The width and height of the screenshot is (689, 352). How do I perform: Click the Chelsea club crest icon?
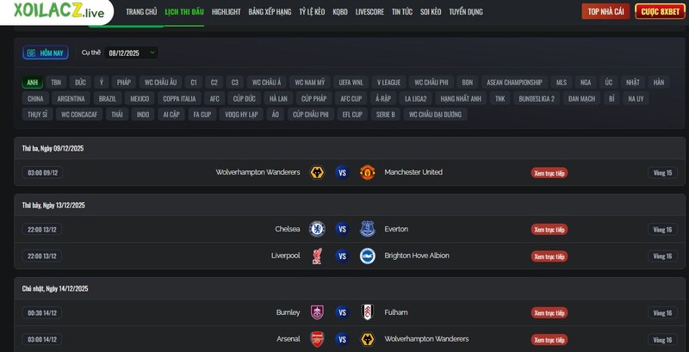[x=317, y=229]
